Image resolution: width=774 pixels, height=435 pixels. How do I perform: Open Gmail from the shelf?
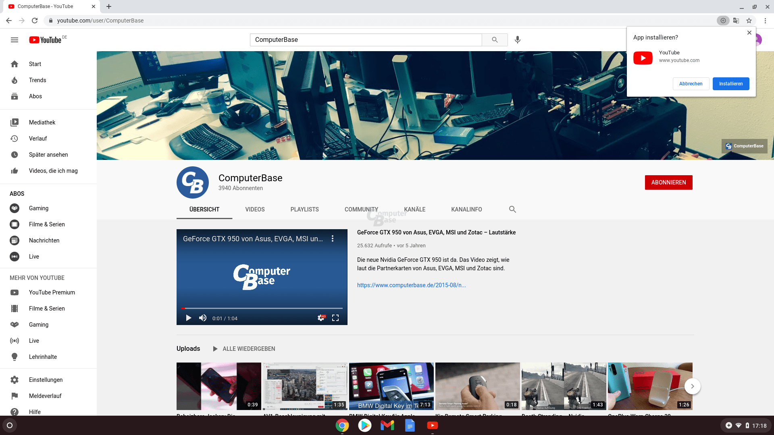(387, 425)
